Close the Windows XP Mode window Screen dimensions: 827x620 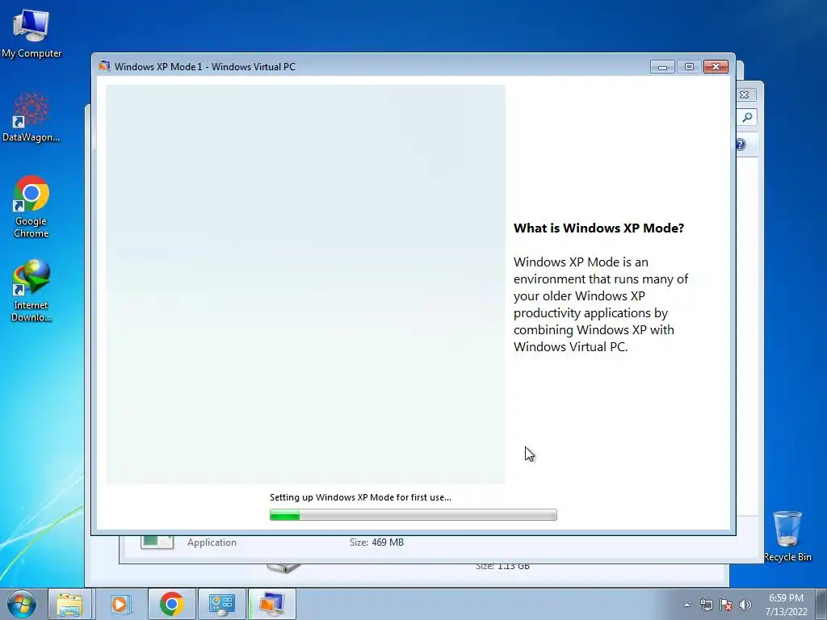pyautogui.click(x=716, y=66)
